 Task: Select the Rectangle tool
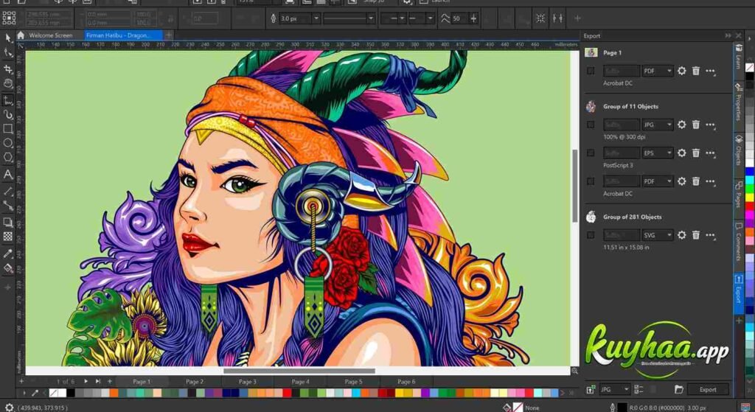[7, 129]
